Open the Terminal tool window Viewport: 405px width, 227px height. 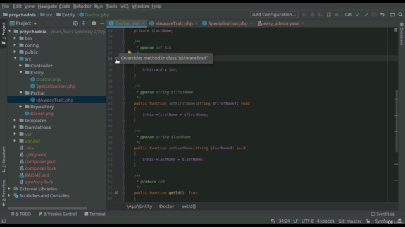pos(95,214)
